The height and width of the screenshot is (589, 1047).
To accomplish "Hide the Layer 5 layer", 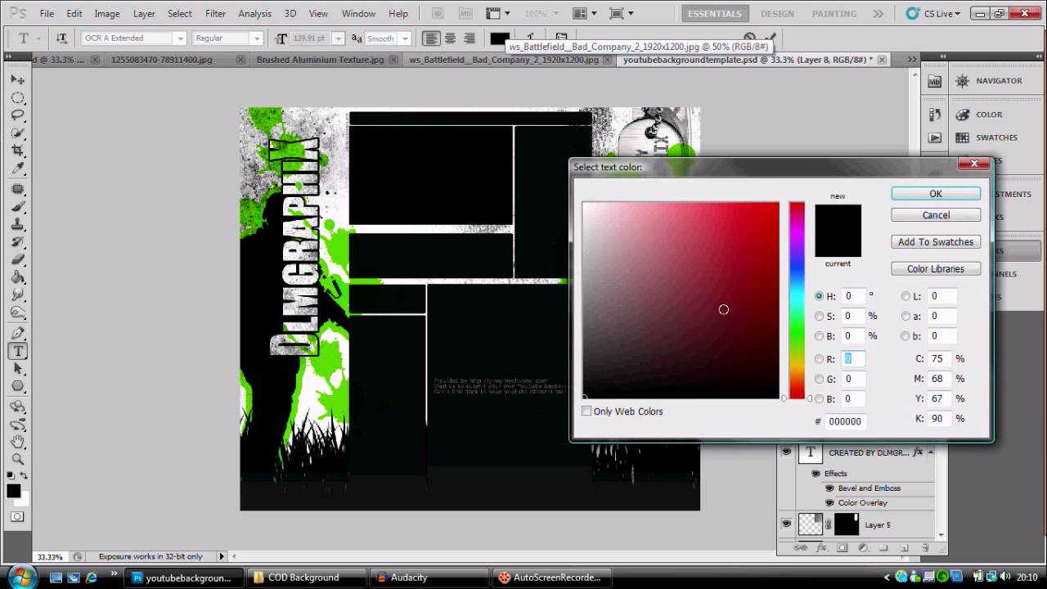I will pos(786,524).
